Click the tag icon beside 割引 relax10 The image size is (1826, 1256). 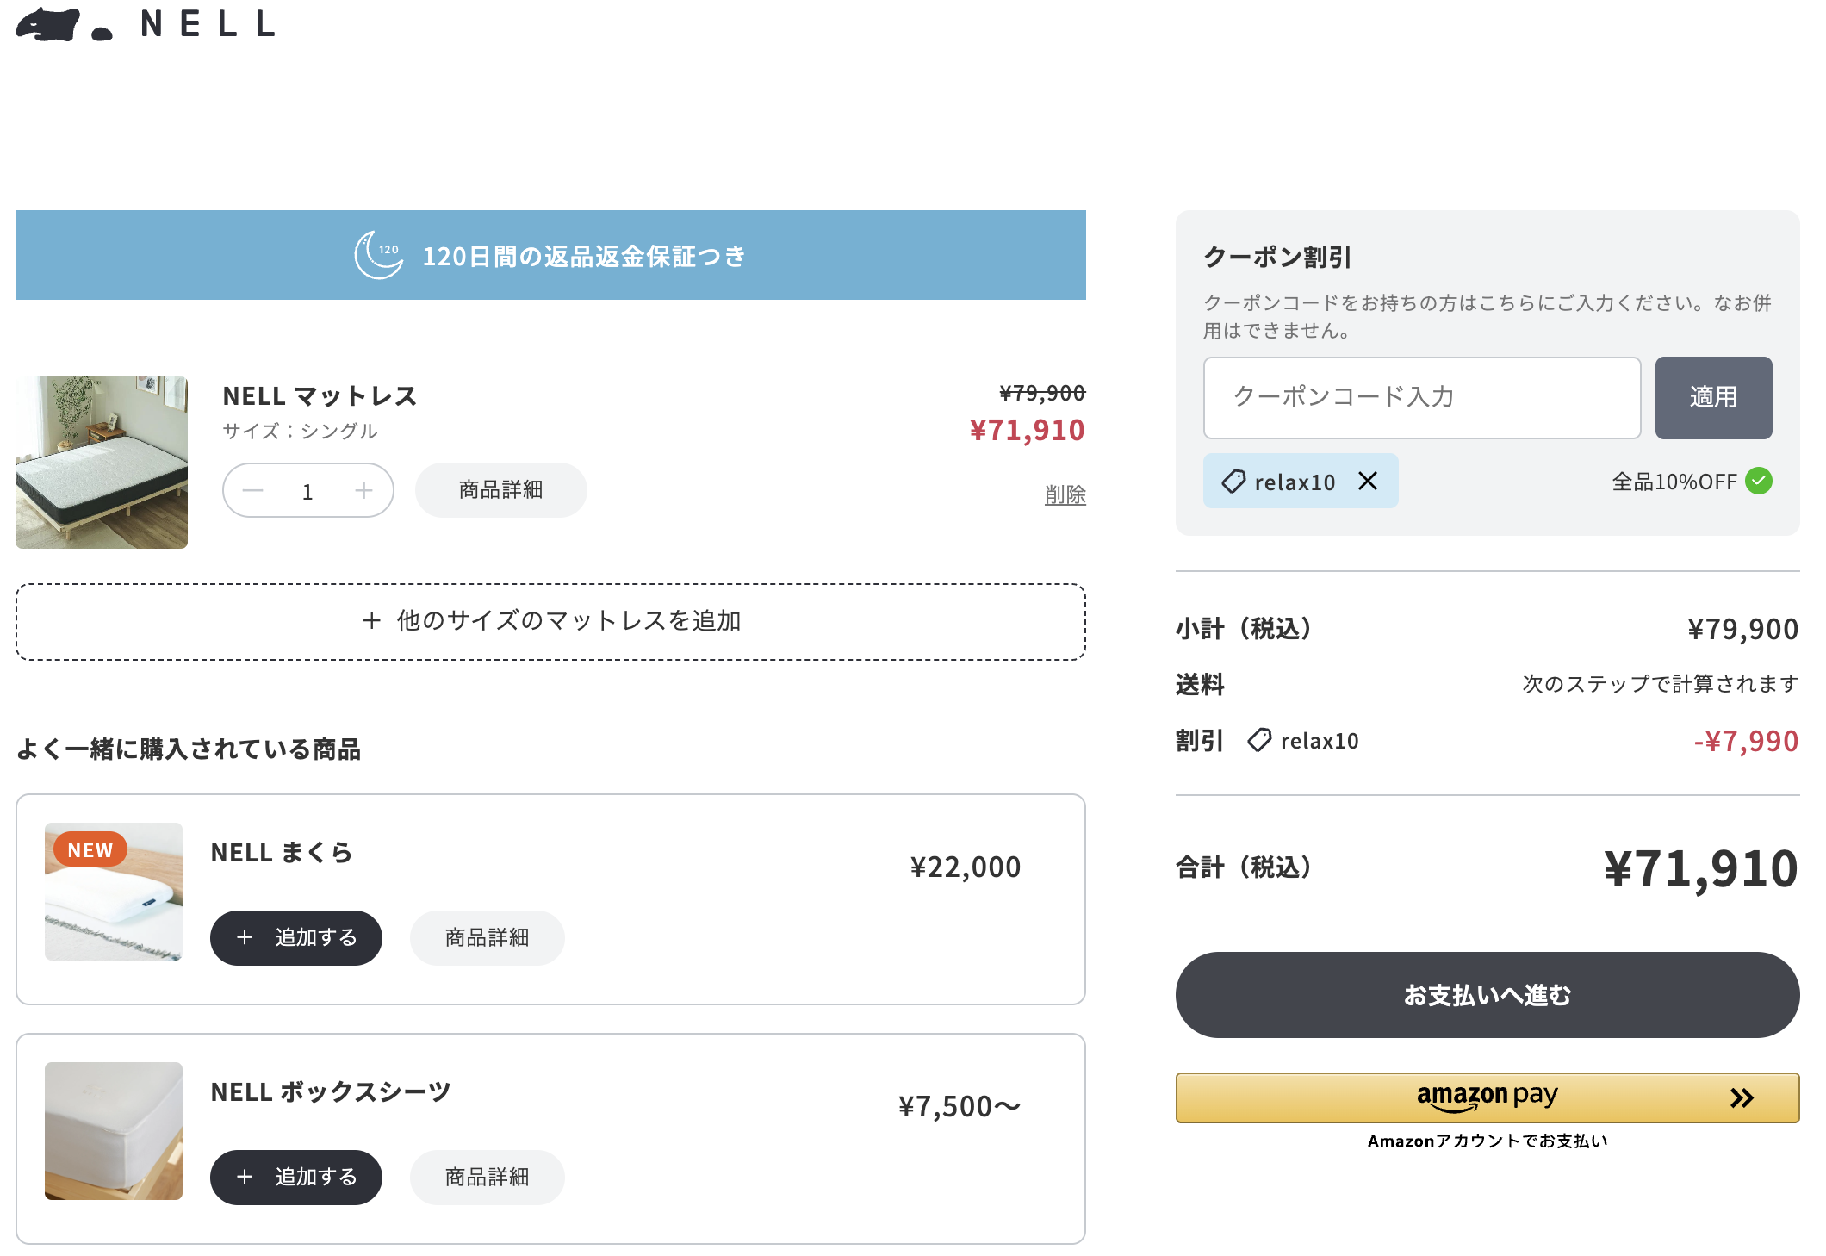click(1259, 740)
